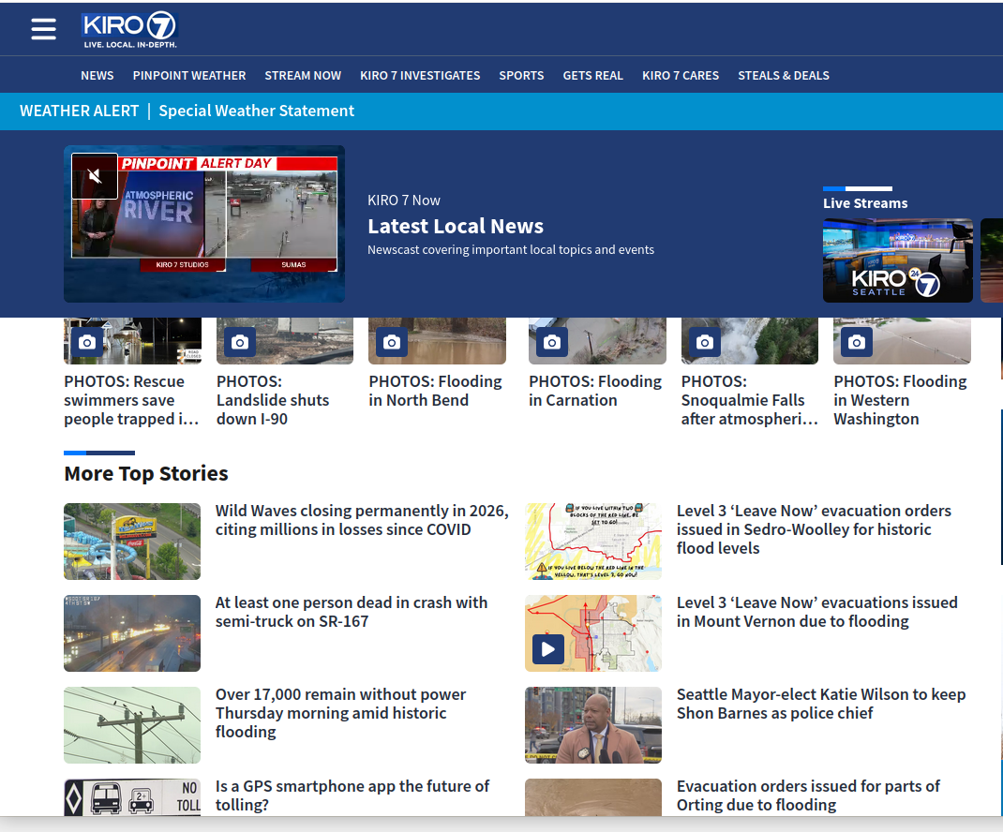The width and height of the screenshot is (1003, 832).
Task: Open the Special Weather Statement alert
Action: pos(256,111)
